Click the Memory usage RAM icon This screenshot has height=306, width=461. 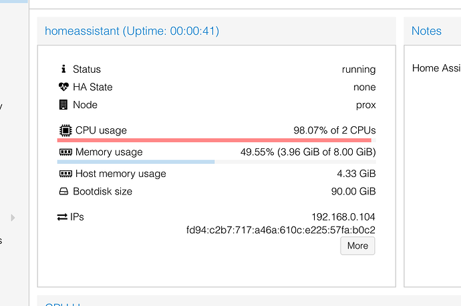[65, 152]
